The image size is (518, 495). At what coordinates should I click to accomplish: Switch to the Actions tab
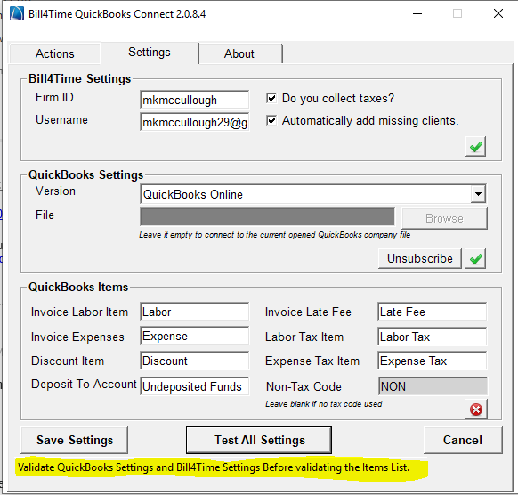(x=55, y=53)
